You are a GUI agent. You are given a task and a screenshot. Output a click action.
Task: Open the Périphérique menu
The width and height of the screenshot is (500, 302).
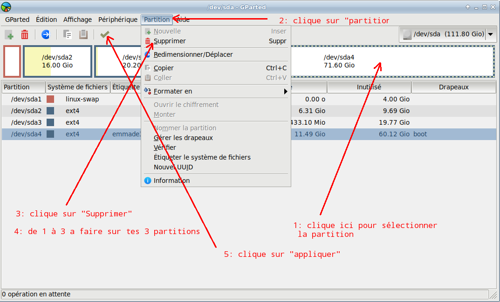117,20
